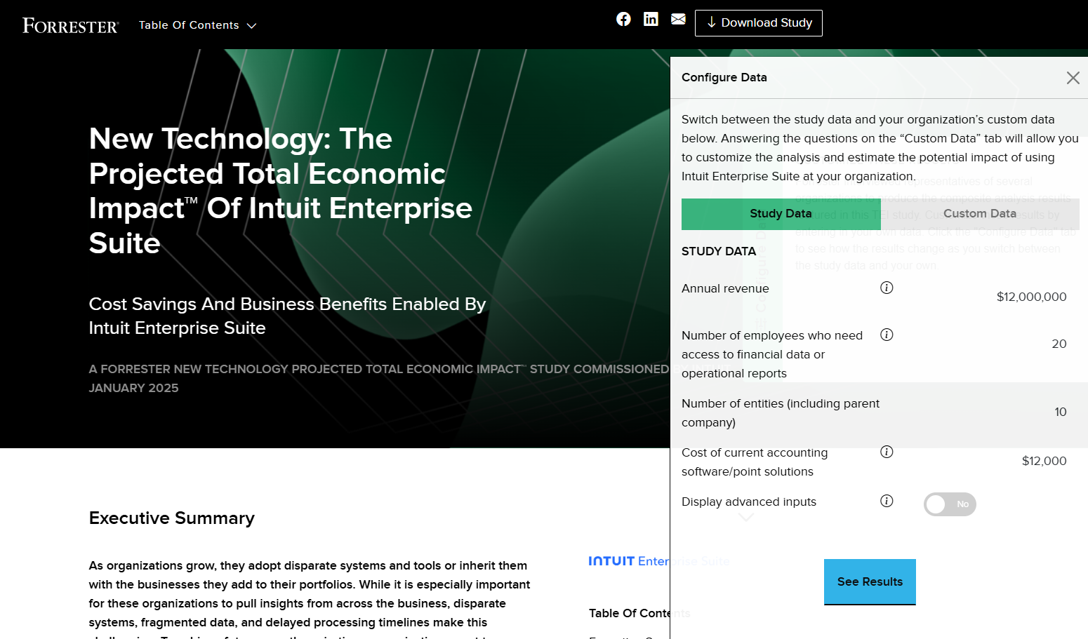
Task: Switch to the Study Data tab
Action: [781, 214]
